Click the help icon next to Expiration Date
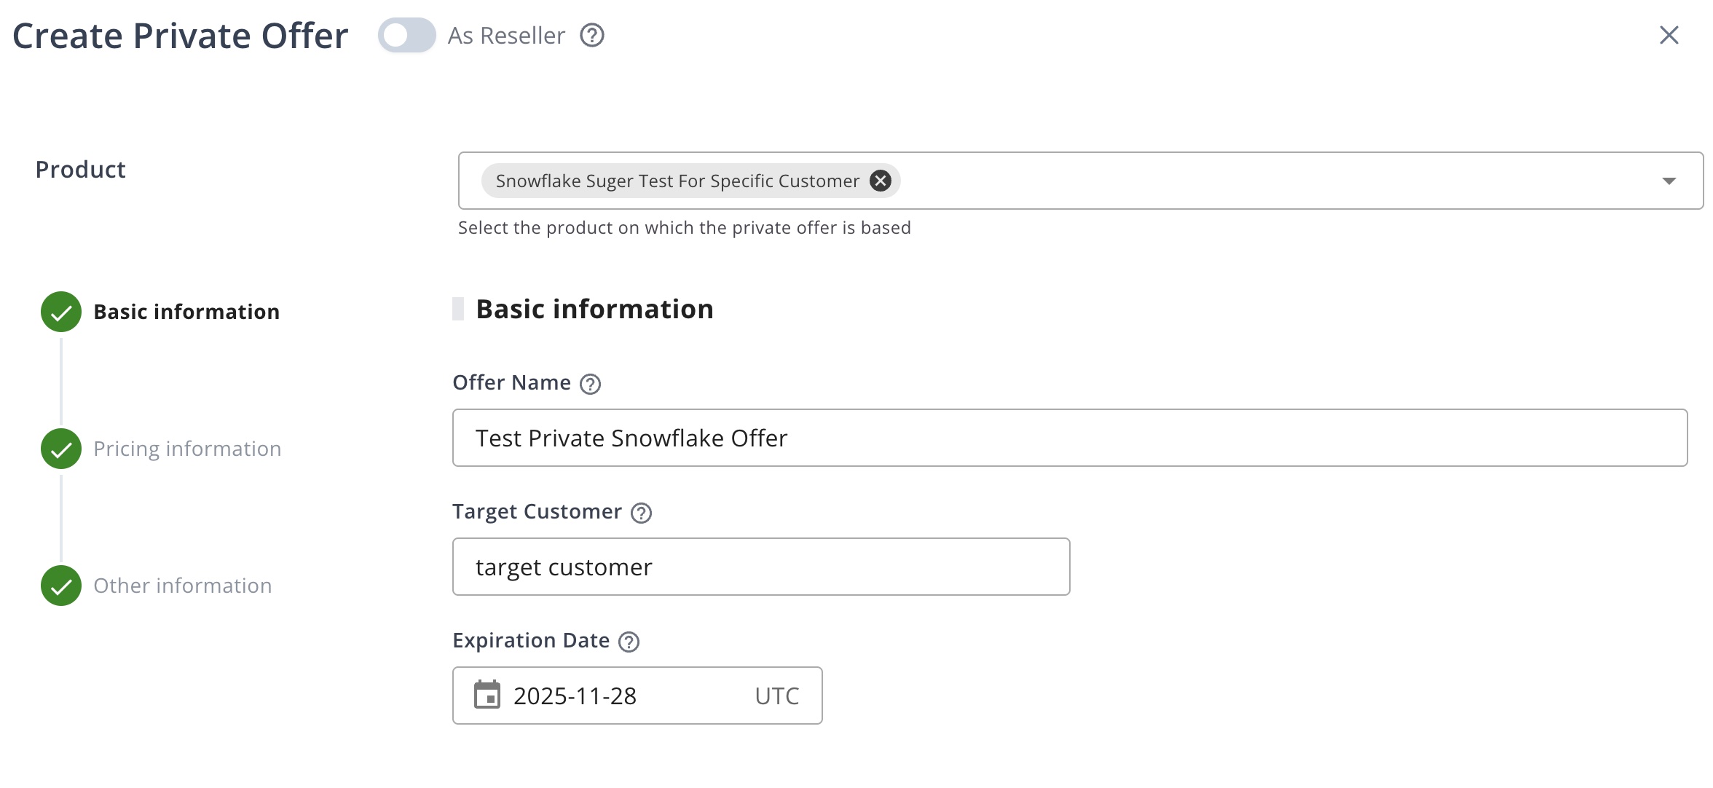 click(x=629, y=642)
